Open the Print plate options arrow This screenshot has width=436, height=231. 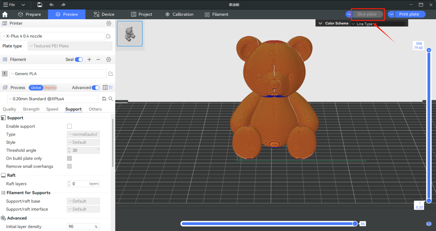[x=391, y=14]
